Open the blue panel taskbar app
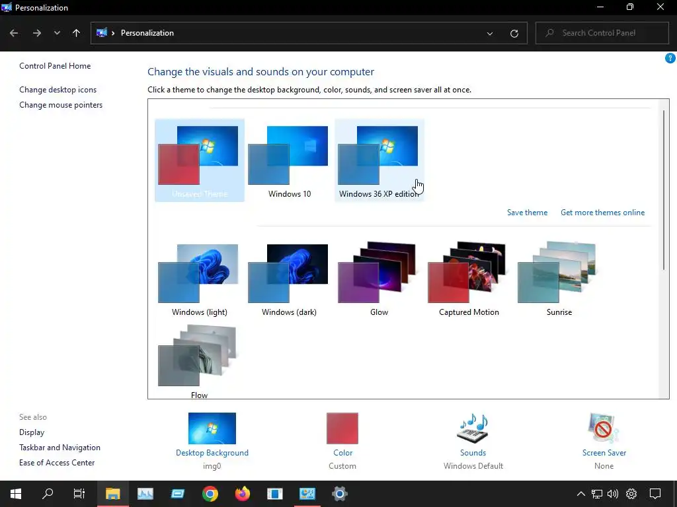Image resolution: width=677 pixels, height=507 pixels. pyautogui.click(x=274, y=494)
